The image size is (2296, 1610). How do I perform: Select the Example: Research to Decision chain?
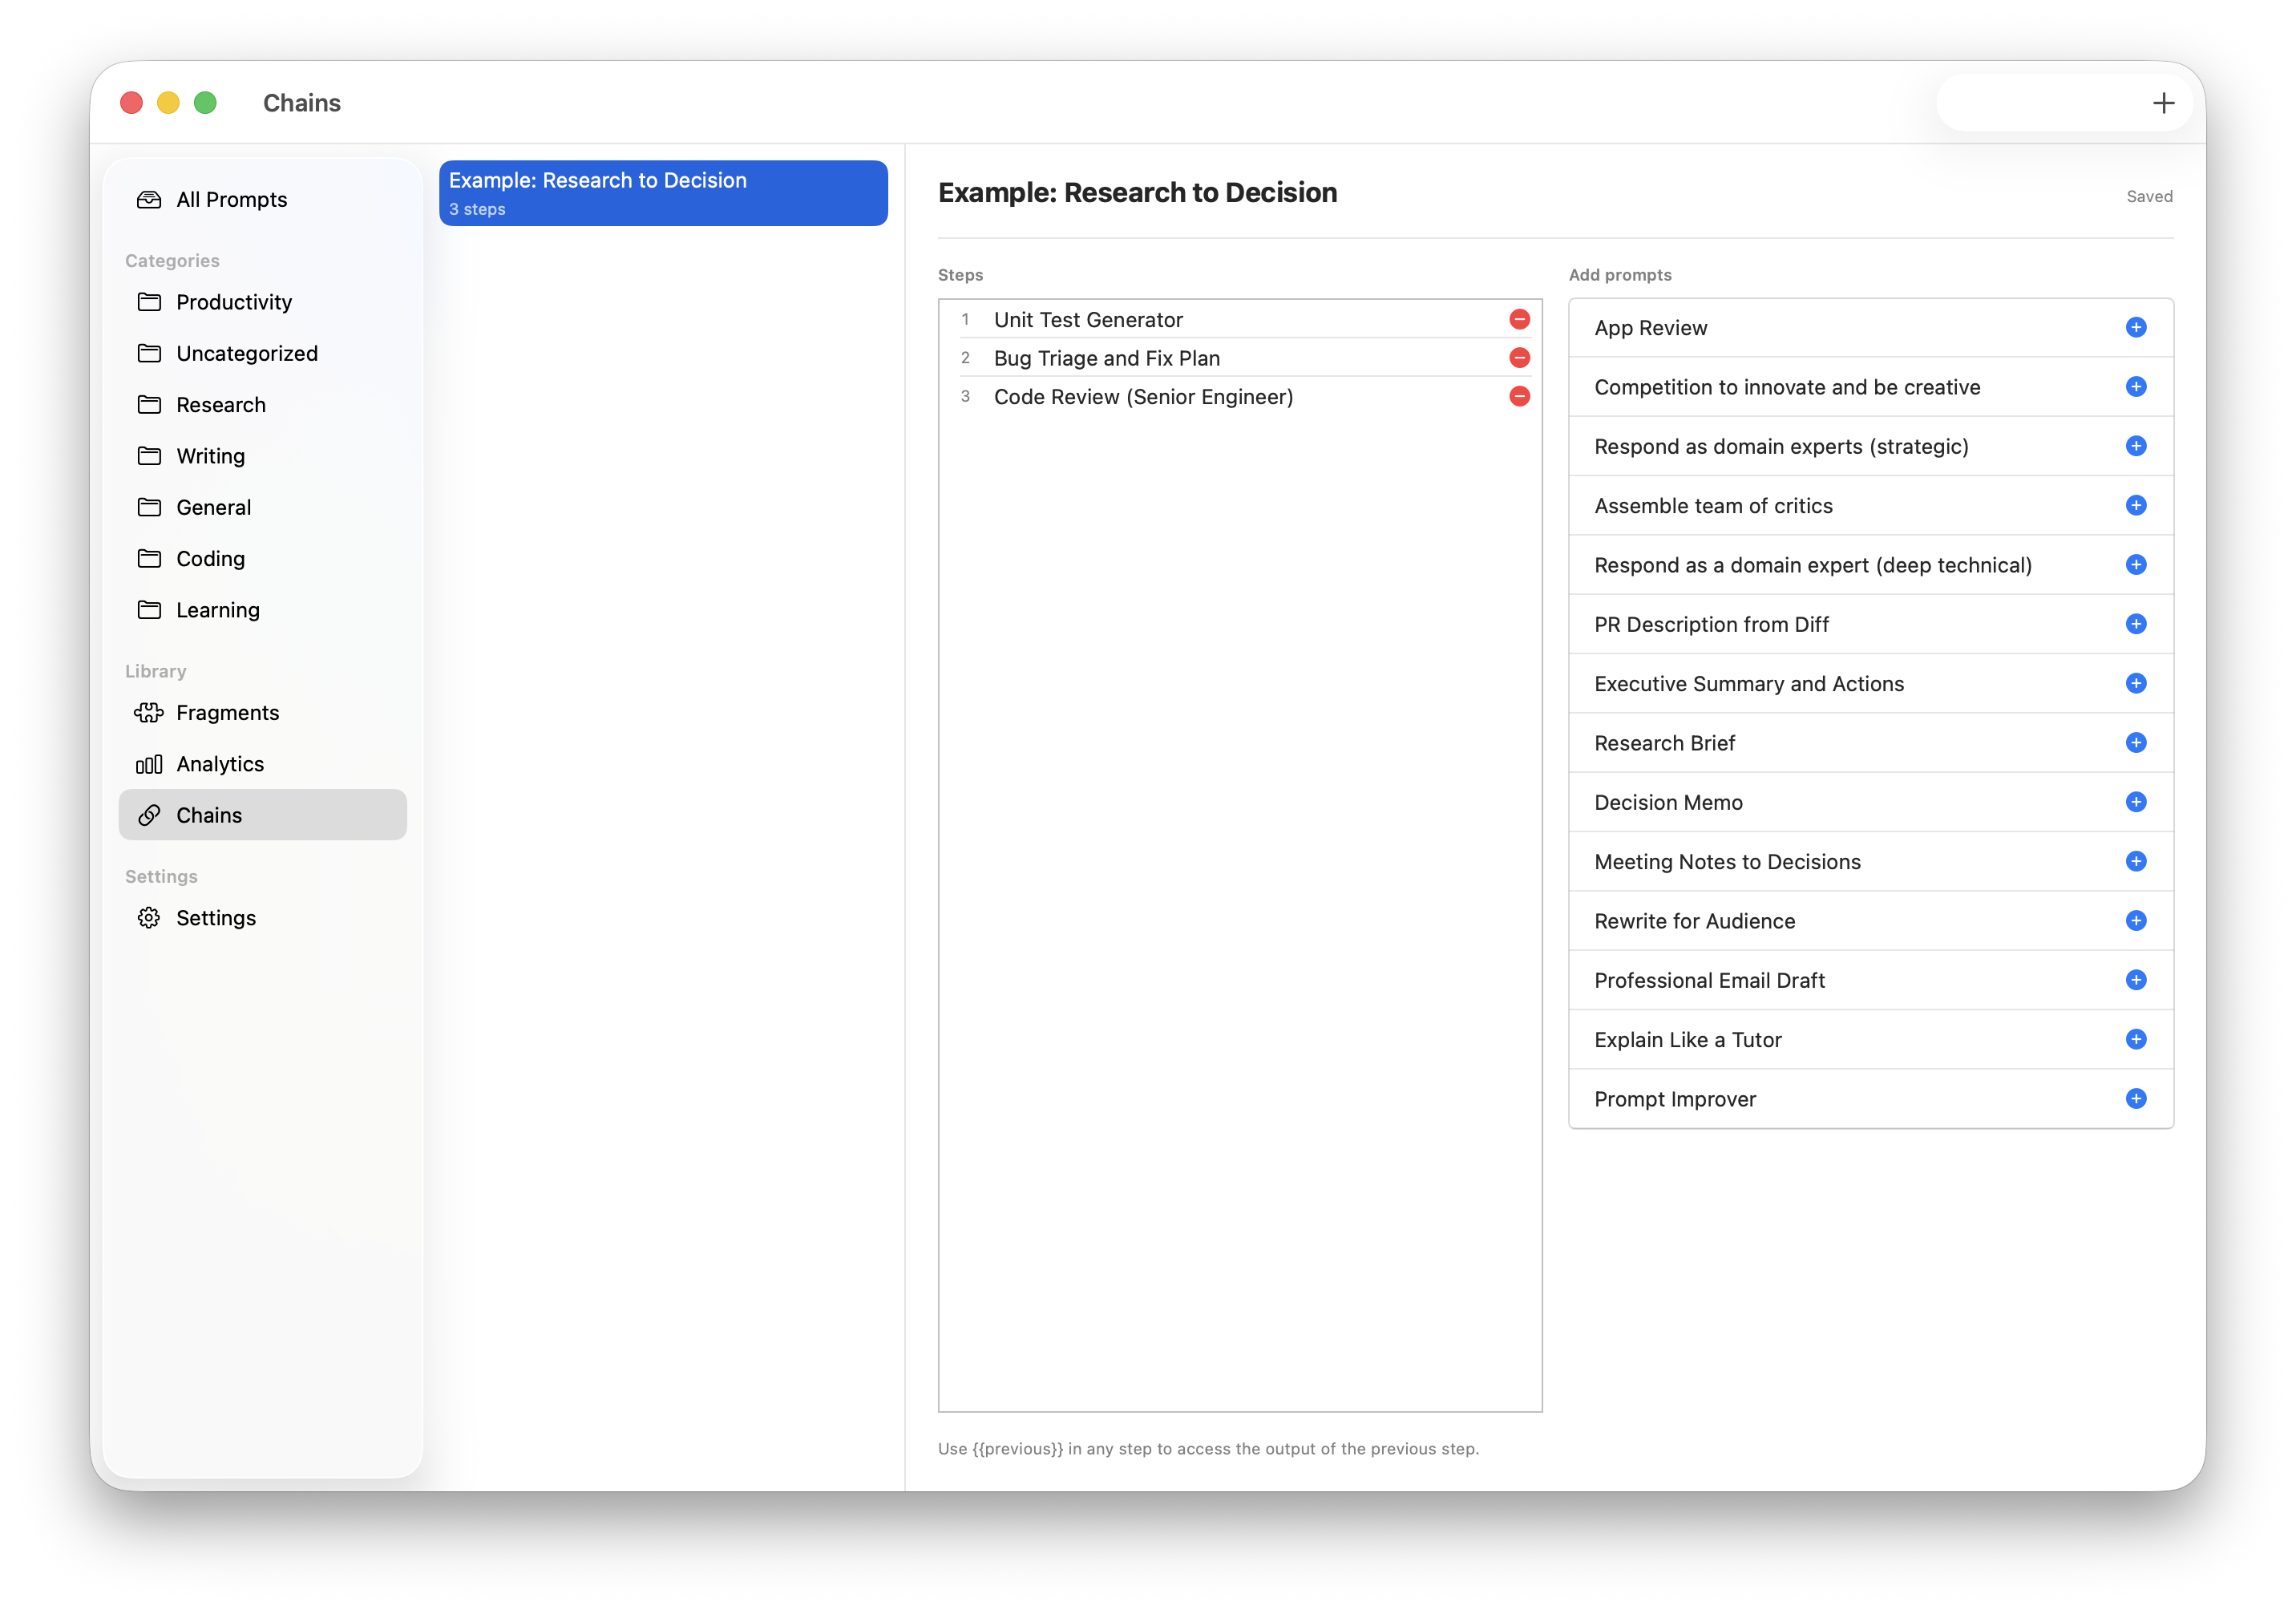(662, 192)
